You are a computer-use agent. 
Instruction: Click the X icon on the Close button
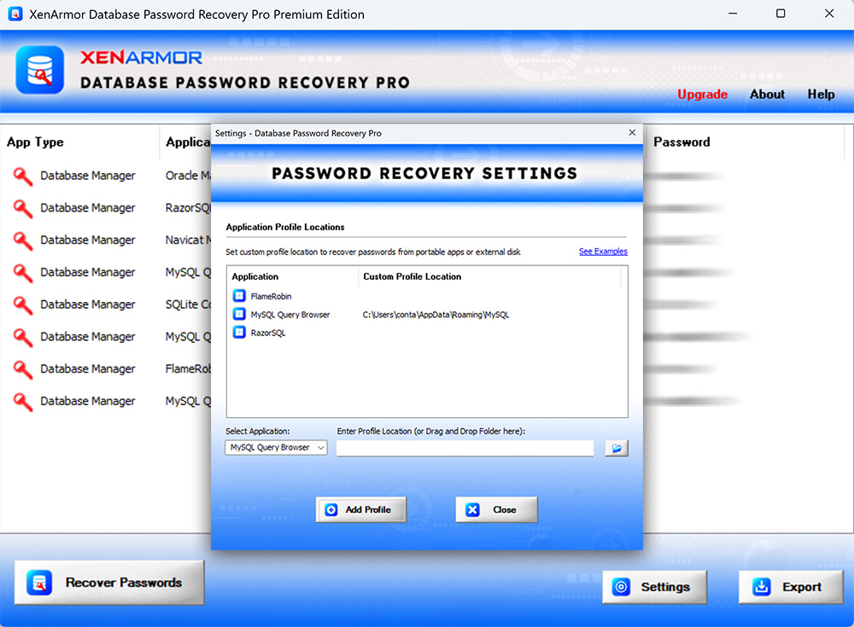[473, 509]
